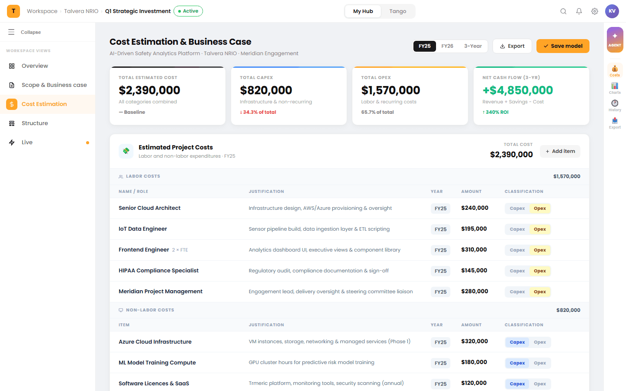Click the Overview grid icon

coord(12,66)
